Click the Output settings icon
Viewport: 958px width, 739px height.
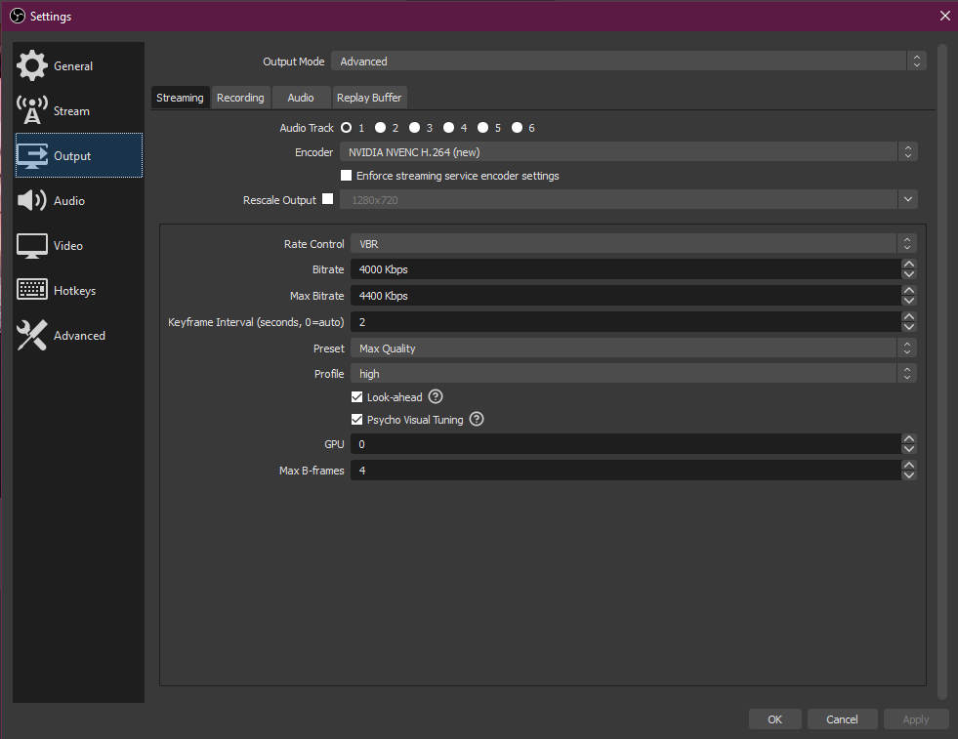point(32,154)
